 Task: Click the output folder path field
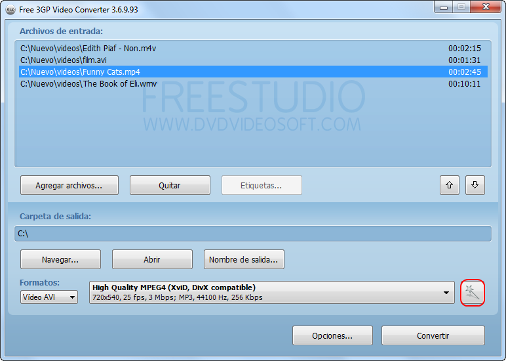[x=253, y=234]
